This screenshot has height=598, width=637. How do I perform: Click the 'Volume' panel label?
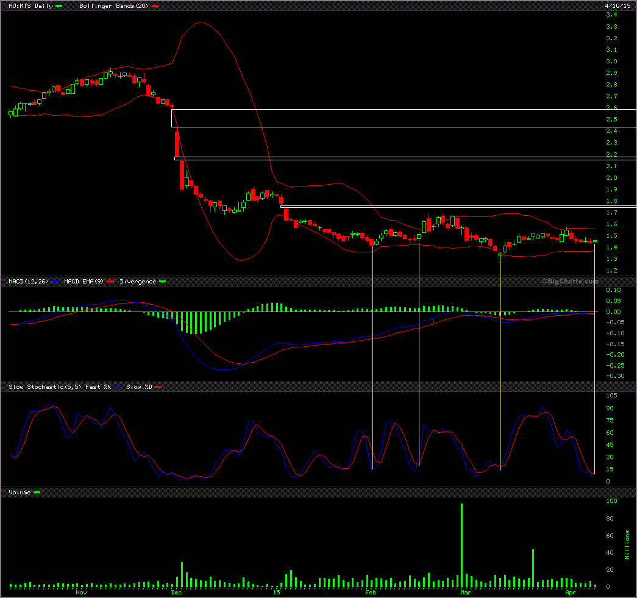coord(20,493)
